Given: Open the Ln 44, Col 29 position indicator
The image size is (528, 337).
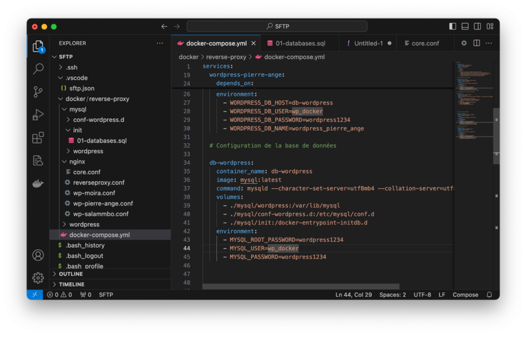Looking at the screenshot, I should coord(354,295).
